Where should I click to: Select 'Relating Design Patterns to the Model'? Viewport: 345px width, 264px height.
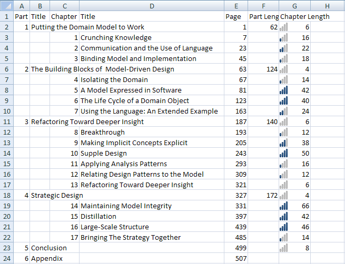[152, 174]
